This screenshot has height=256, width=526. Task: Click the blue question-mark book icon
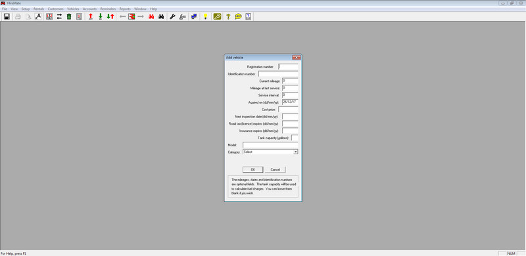coord(249,16)
